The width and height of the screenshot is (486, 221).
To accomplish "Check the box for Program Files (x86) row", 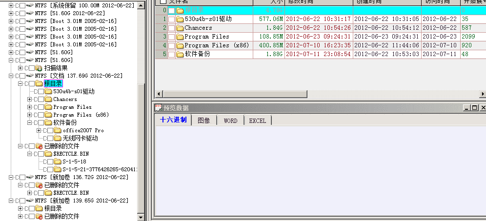I will [171, 45].
